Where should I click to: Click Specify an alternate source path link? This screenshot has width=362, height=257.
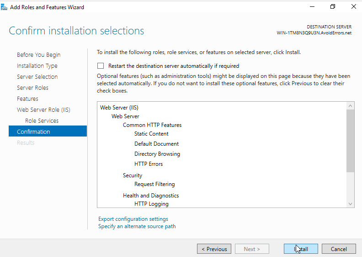137,226
